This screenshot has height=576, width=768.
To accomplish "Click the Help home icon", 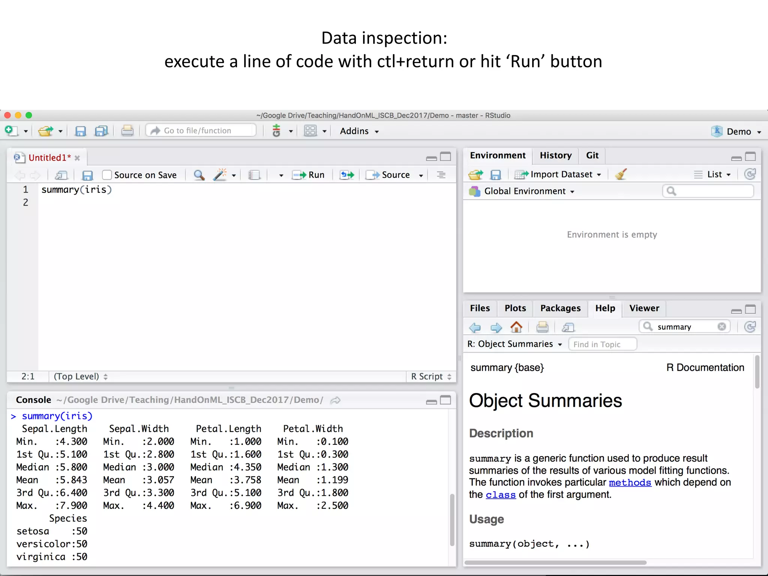I will click(516, 327).
